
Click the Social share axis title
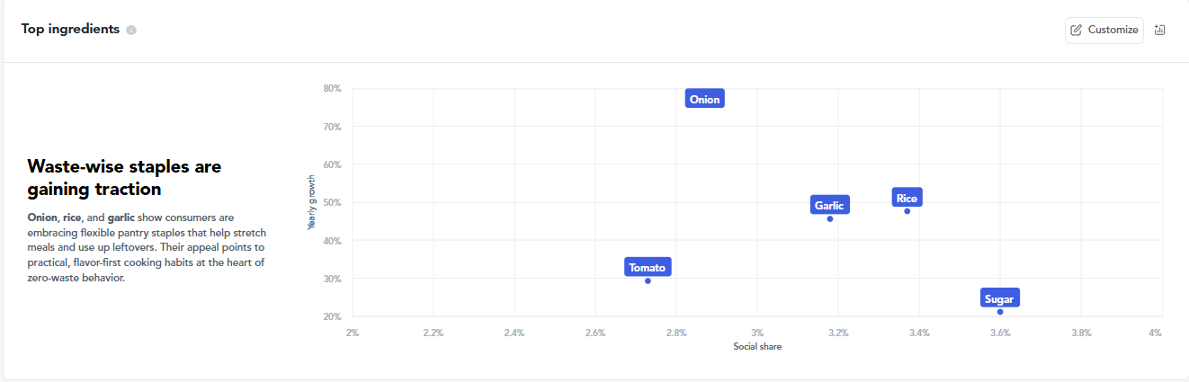pyautogui.click(x=757, y=347)
